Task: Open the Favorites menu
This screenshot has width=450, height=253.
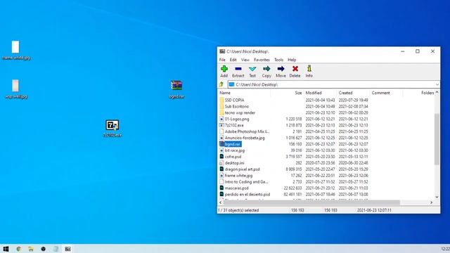Action: point(262,60)
